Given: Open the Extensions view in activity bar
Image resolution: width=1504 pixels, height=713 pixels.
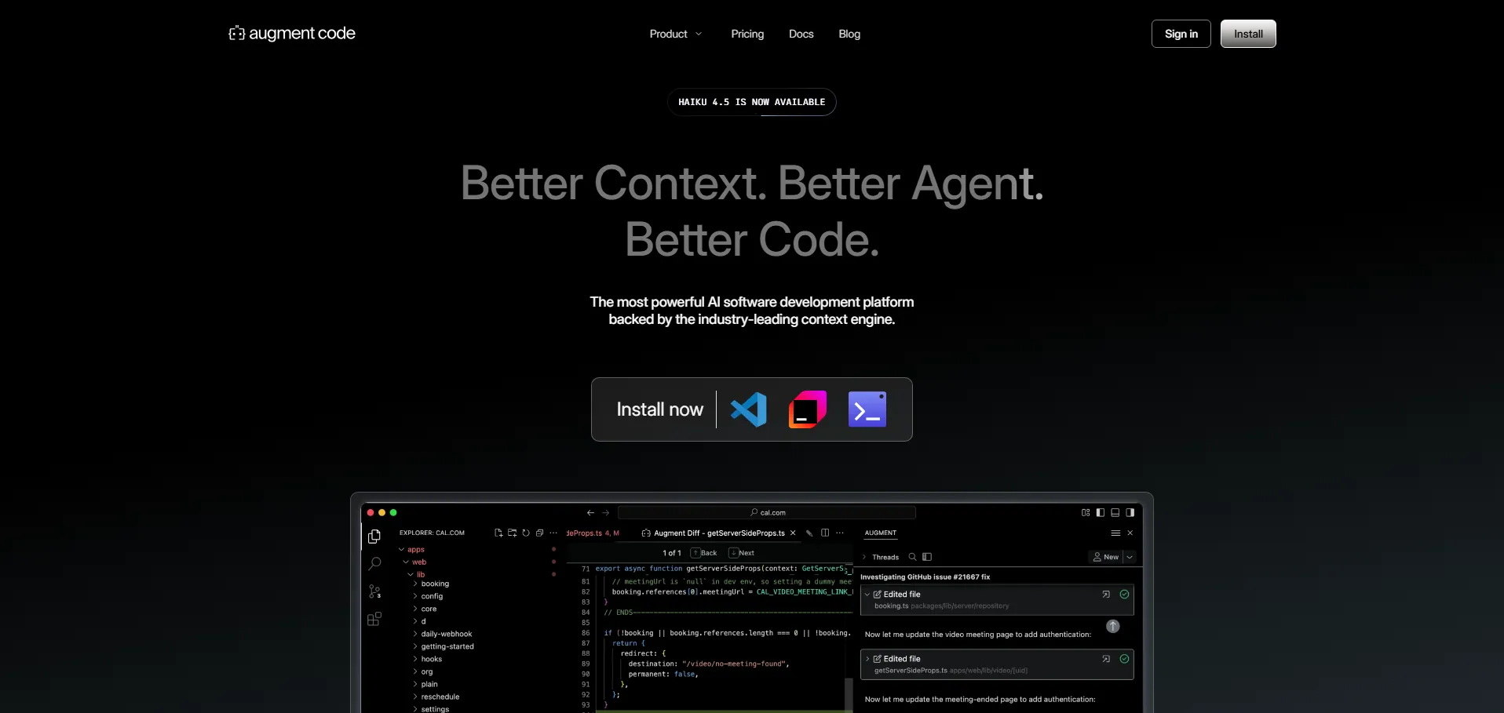Looking at the screenshot, I should pyautogui.click(x=374, y=619).
